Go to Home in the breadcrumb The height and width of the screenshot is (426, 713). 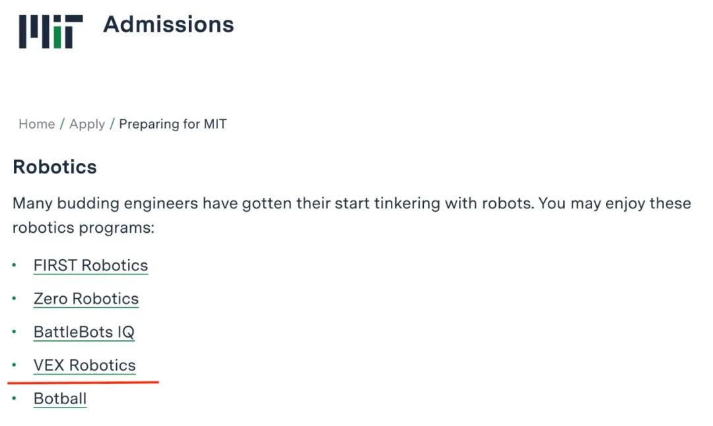pos(36,124)
